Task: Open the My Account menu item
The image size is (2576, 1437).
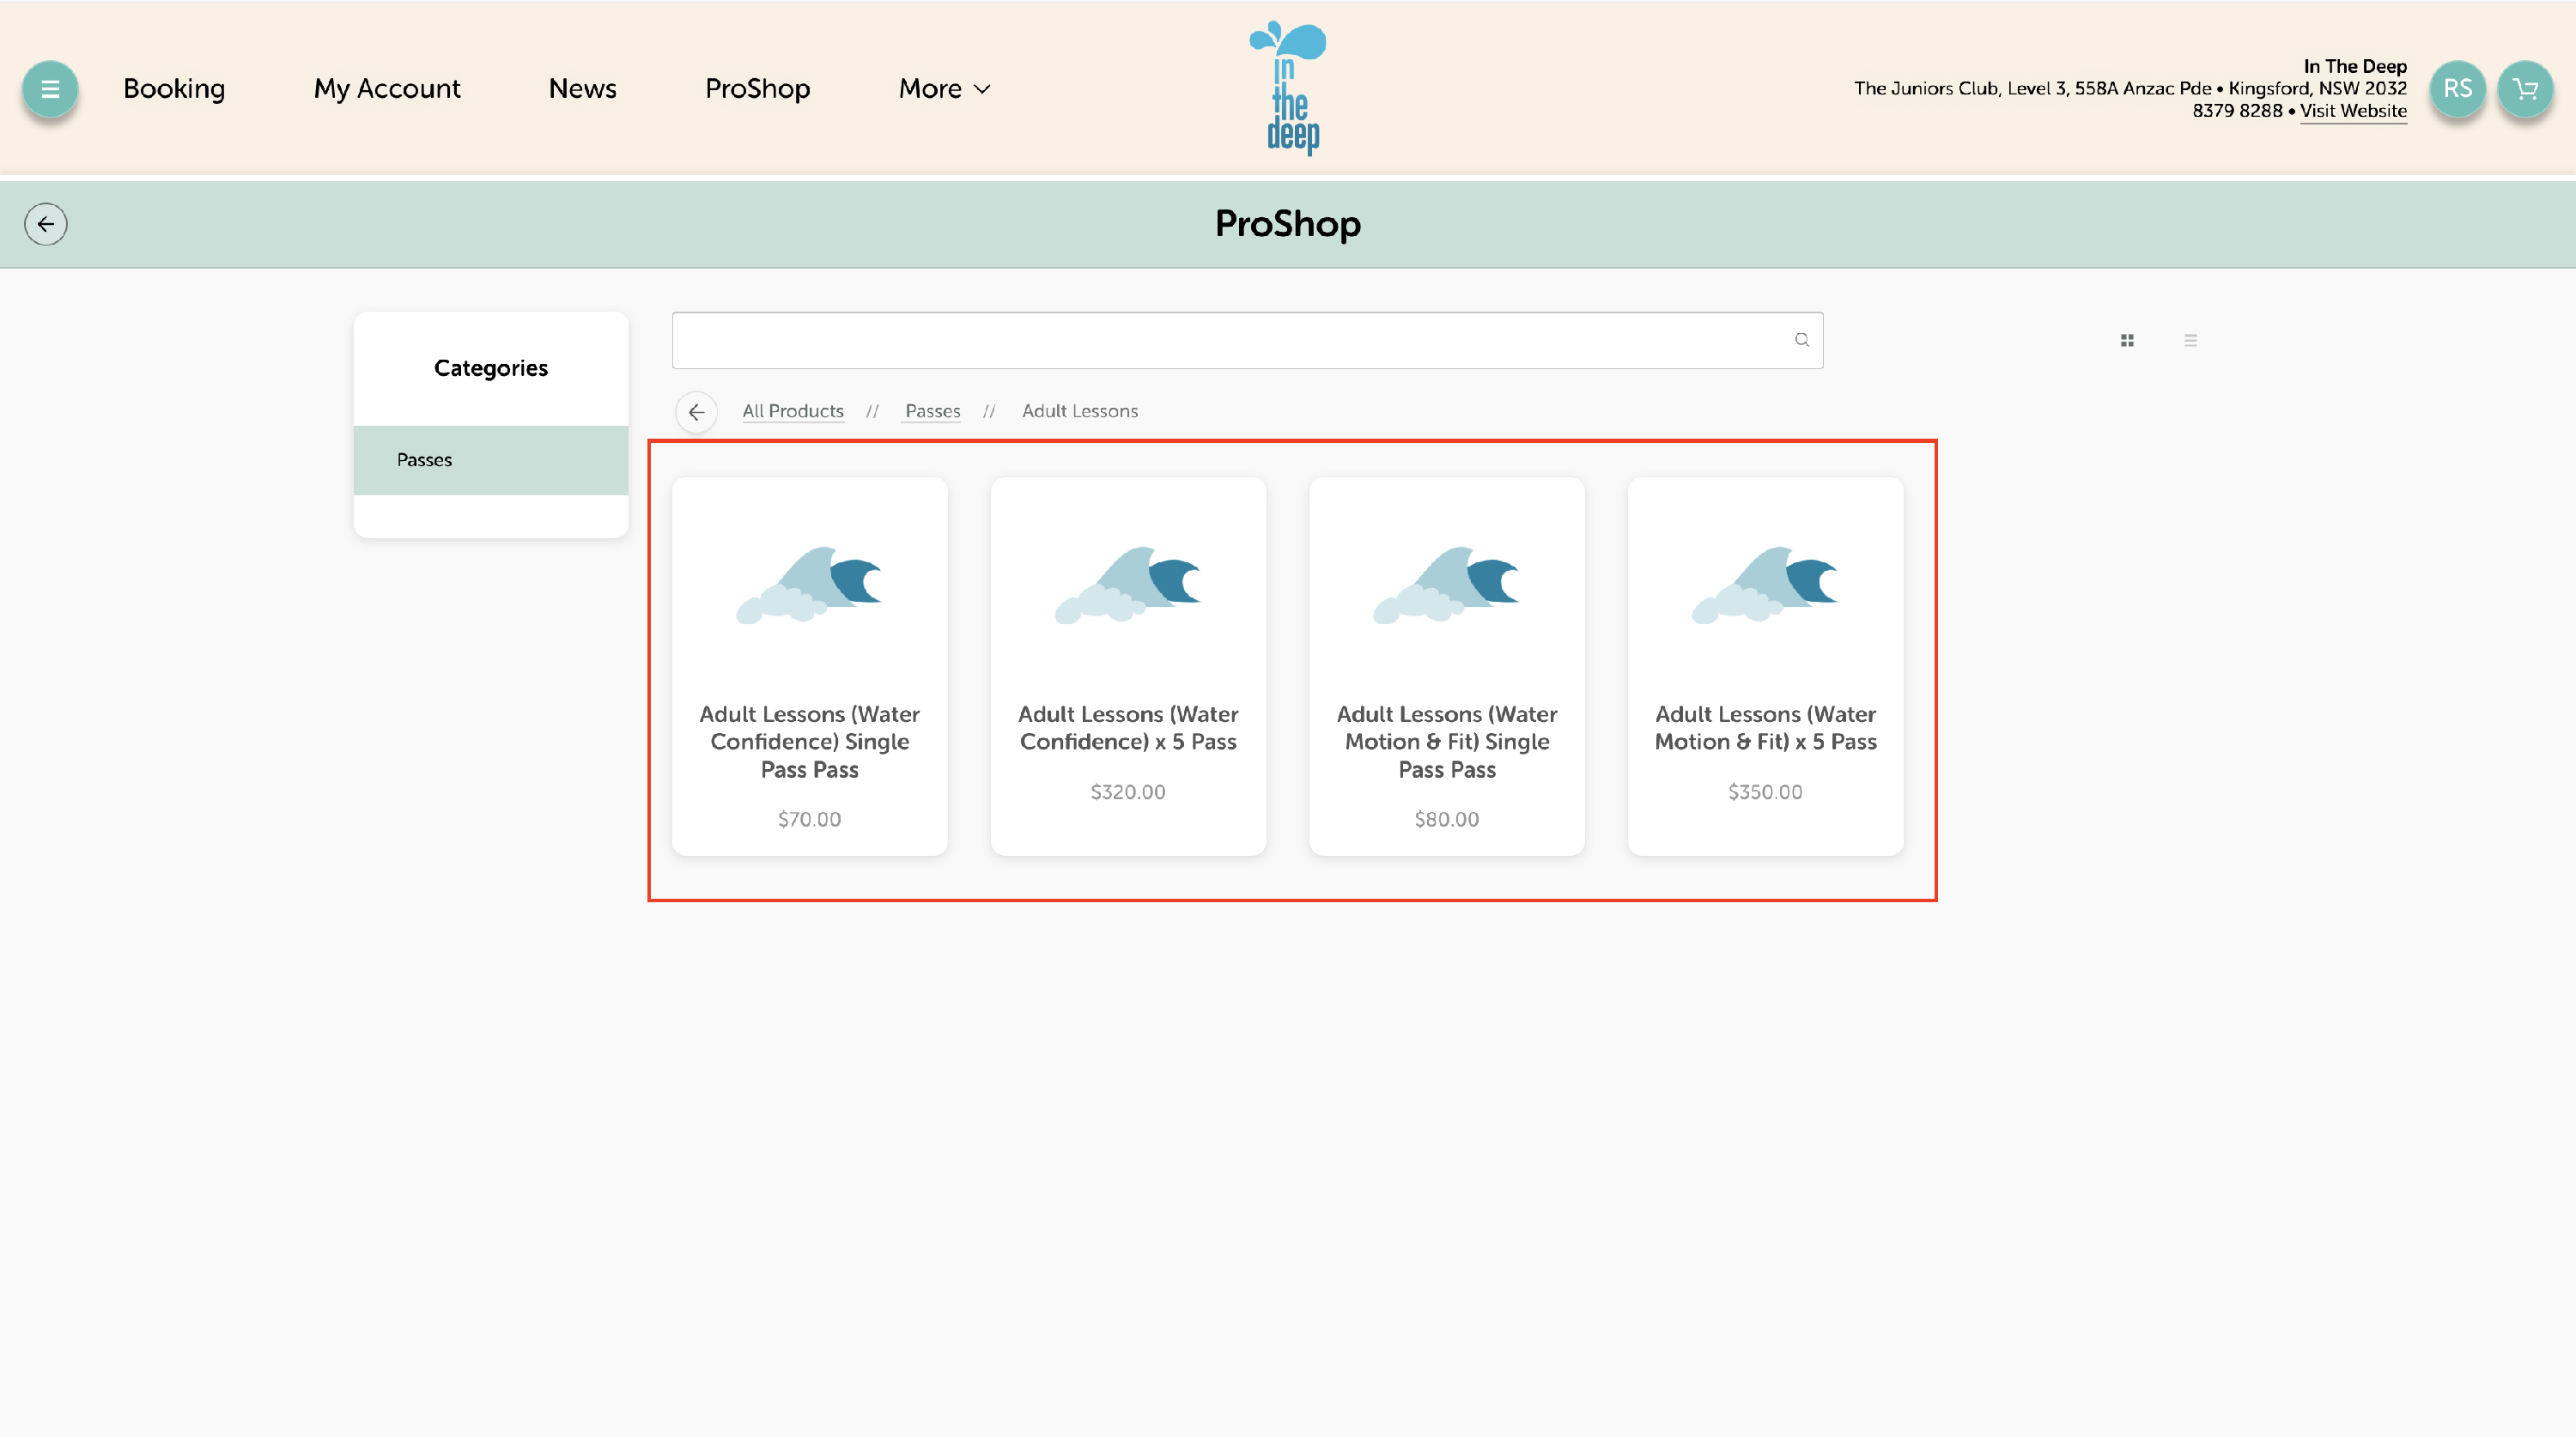Action: point(387,89)
